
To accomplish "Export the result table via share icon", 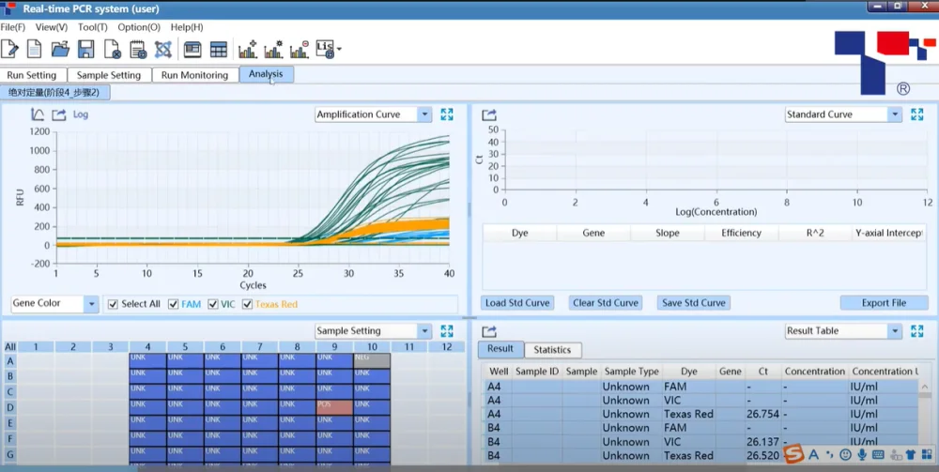I will pos(488,331).
